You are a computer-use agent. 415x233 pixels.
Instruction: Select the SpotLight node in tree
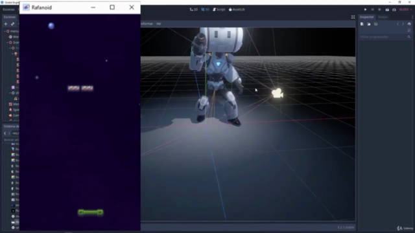coord(14,109)
